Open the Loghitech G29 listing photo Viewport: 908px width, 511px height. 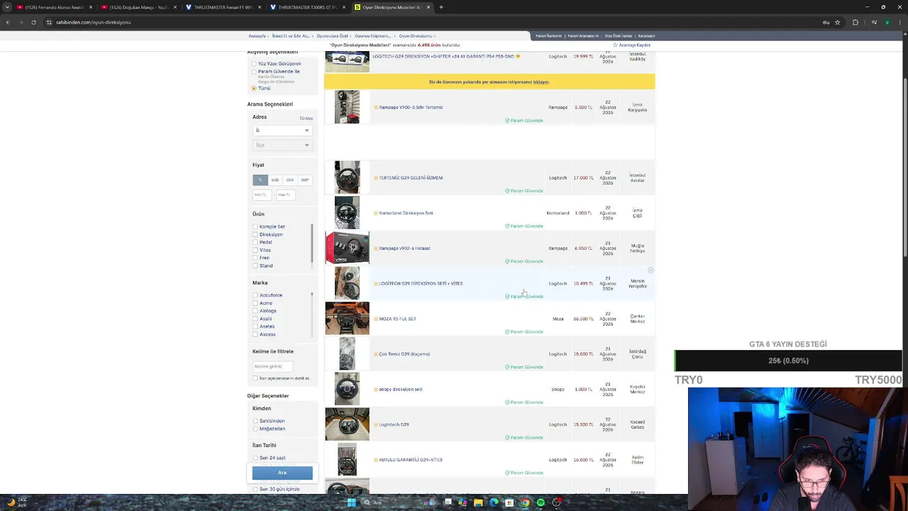(347, 424)
